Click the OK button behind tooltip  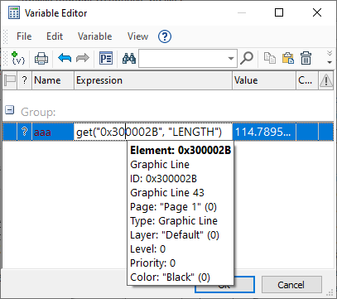244,285
